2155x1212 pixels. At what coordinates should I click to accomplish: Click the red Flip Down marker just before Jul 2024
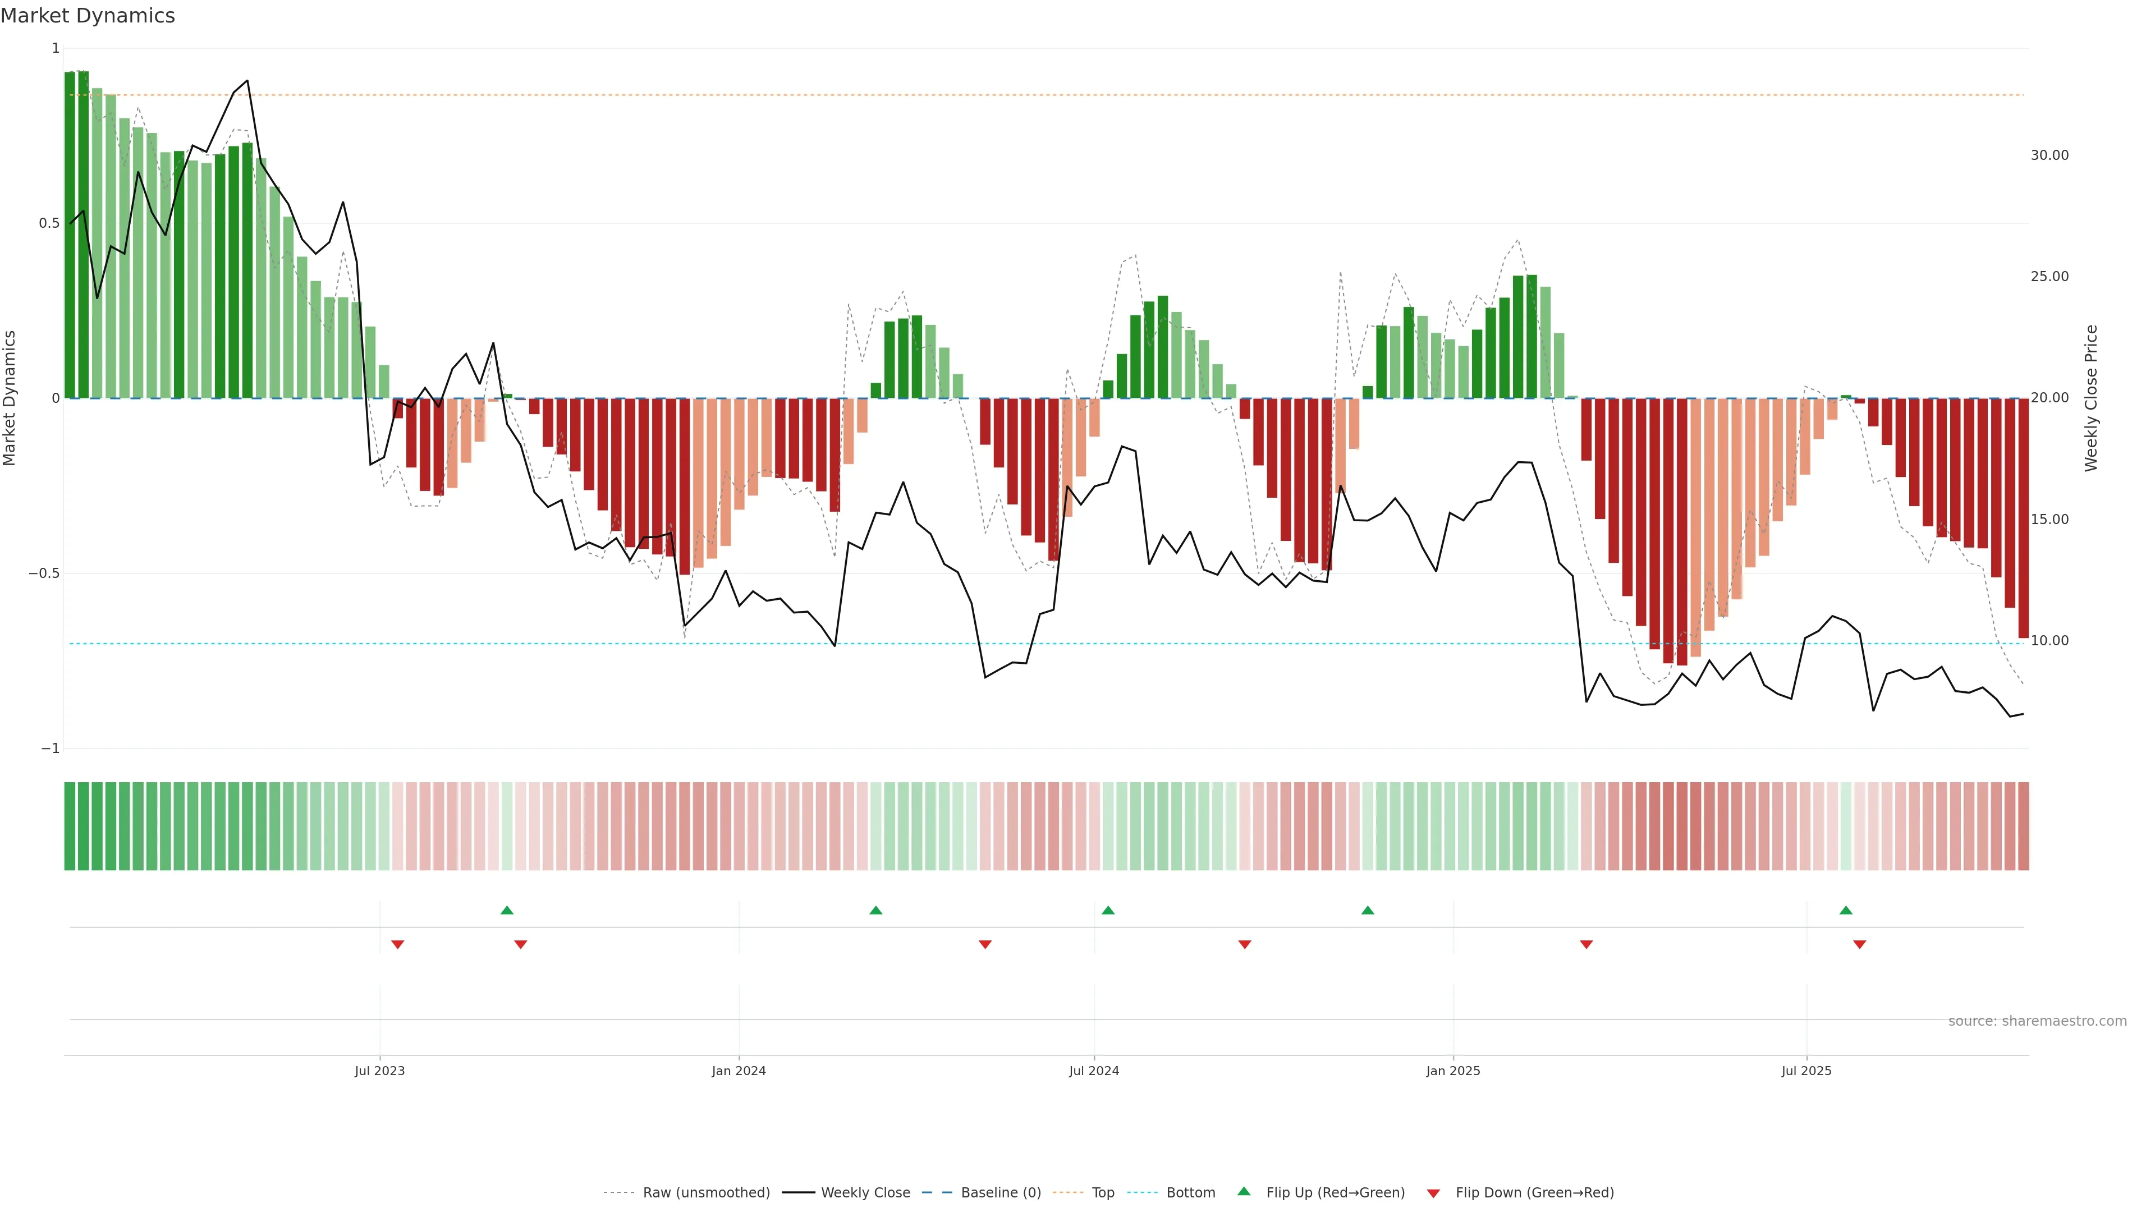(x=985, y=944)
